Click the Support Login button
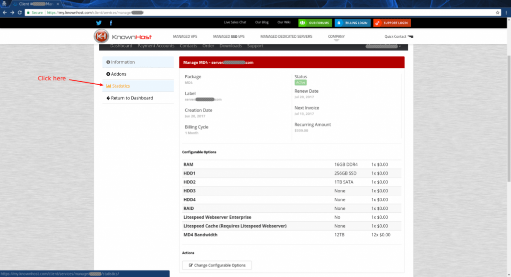Screen dimensions: 511x277 [392, 23]
